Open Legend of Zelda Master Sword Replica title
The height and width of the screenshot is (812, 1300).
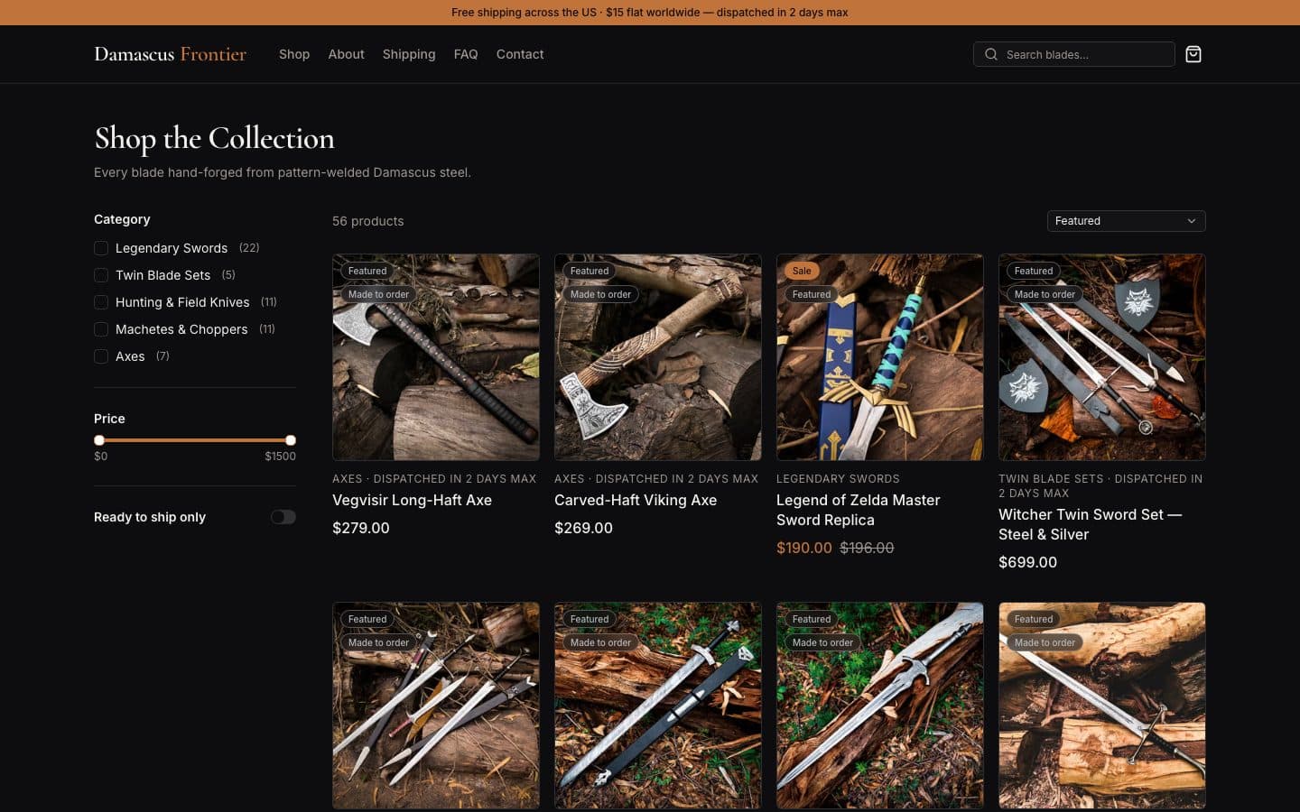coord(859,510)
